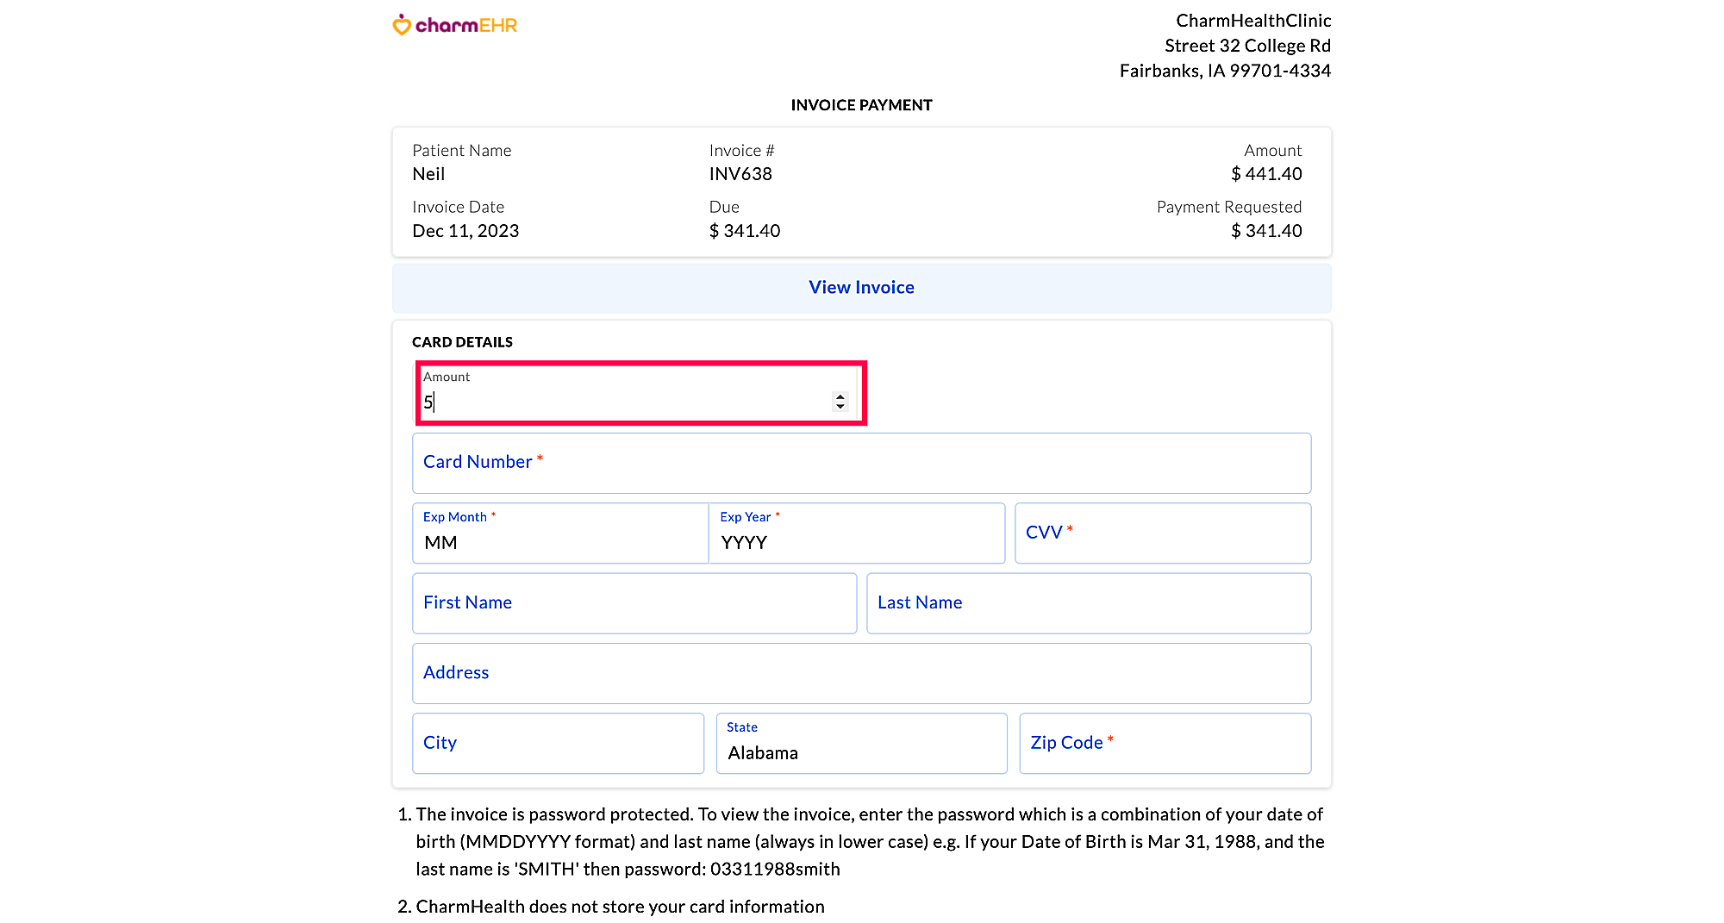Open the Exp Month selector

tap(559, 542)
